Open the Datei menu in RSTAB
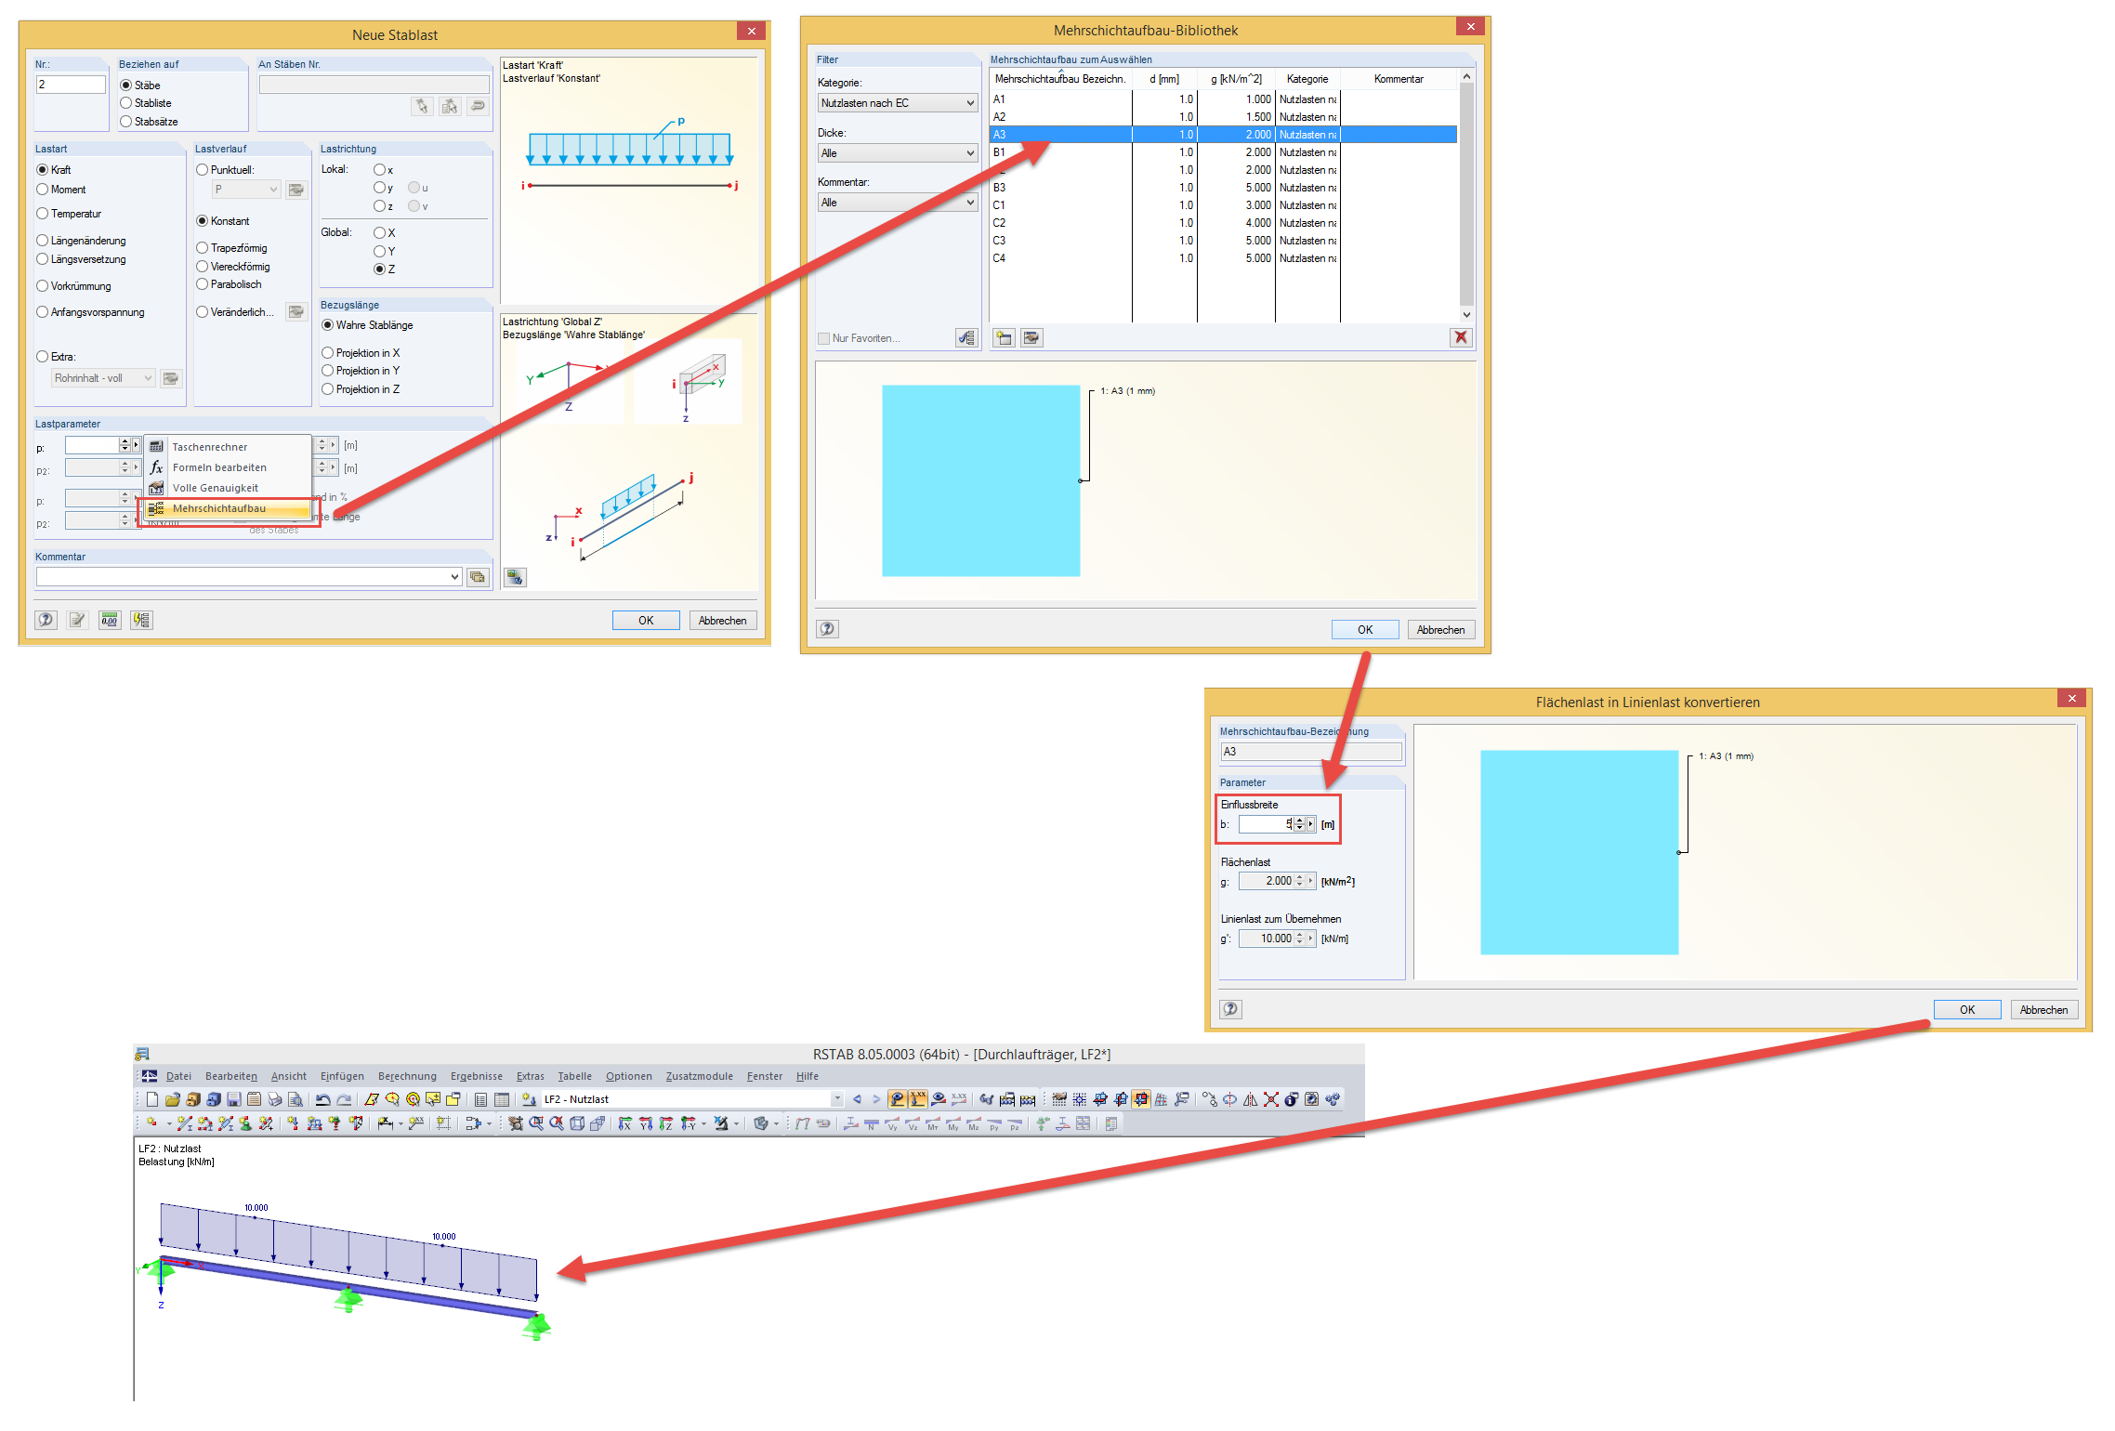The width and height of the screenshot is (2115, 1431). click(x=178, y=1076)
